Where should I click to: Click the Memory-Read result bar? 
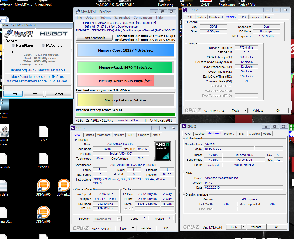tap(126, 67)
